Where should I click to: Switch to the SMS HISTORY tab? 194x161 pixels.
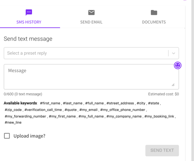[x=29, y=22]
